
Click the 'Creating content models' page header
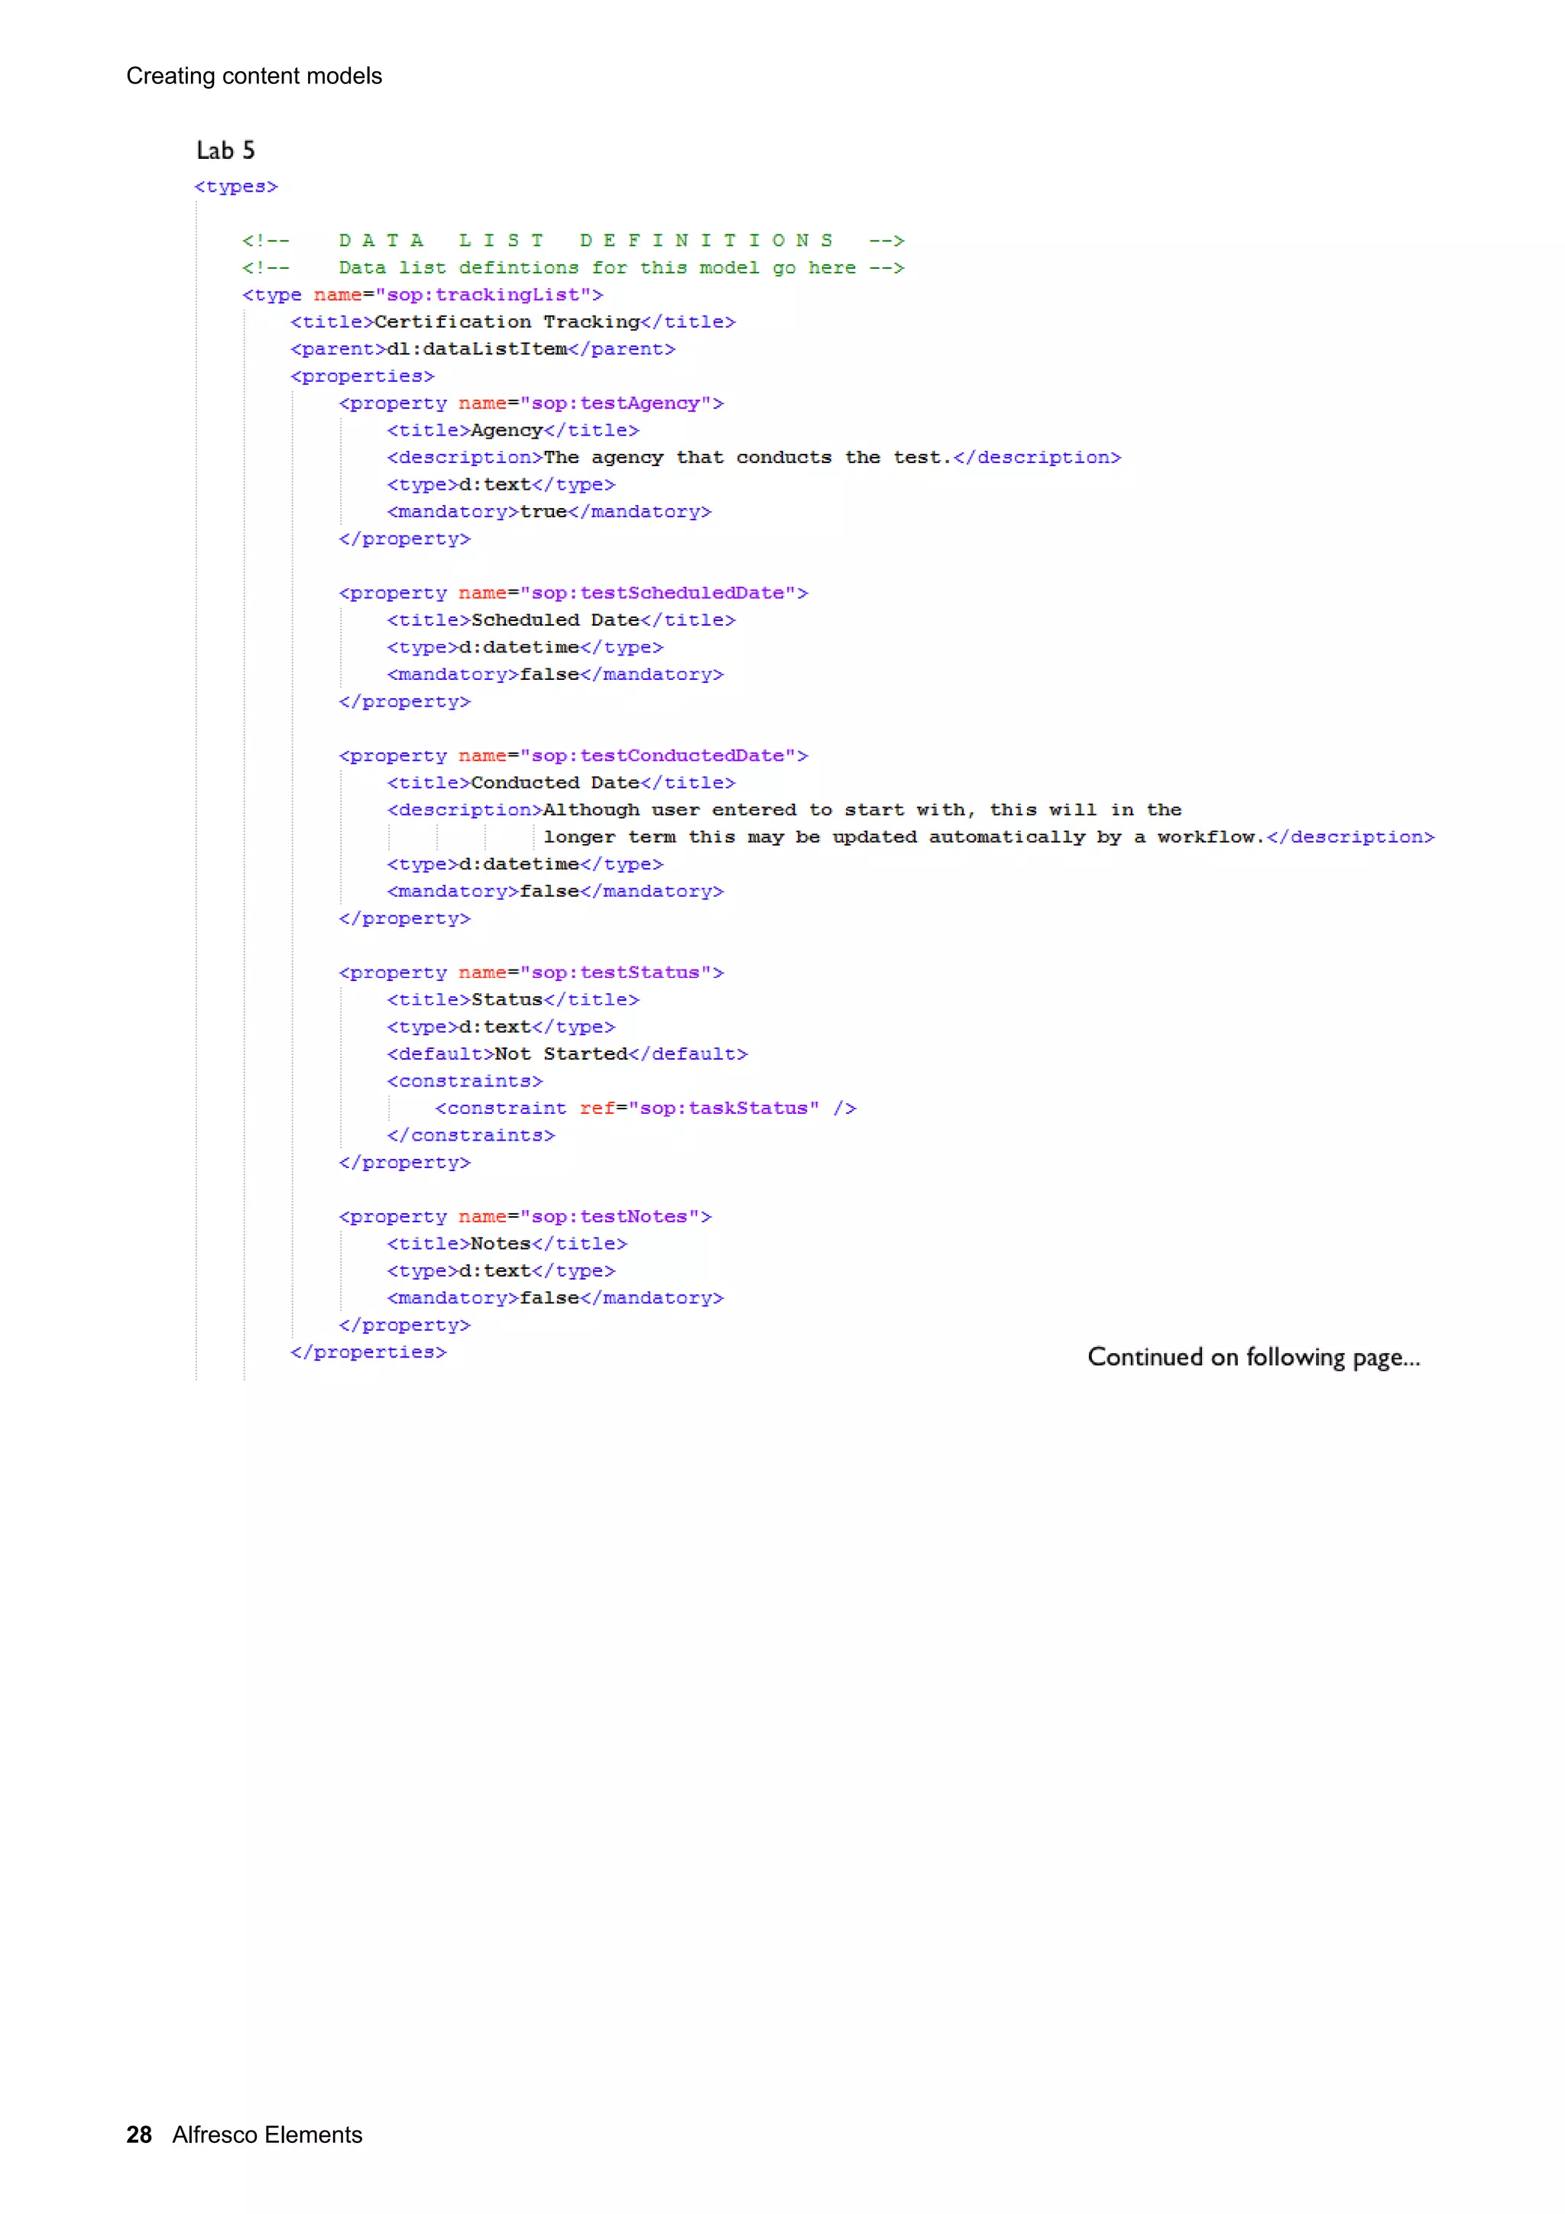click(254, 76)
